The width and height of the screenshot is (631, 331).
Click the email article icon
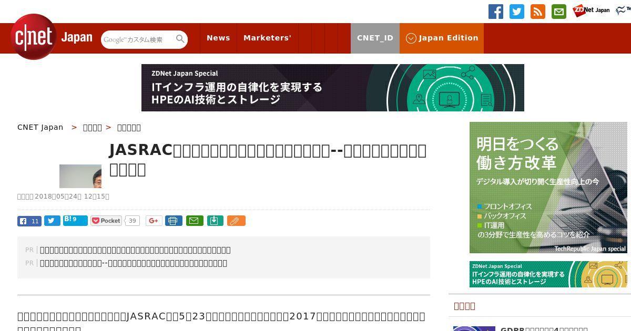tap(195, 221)
